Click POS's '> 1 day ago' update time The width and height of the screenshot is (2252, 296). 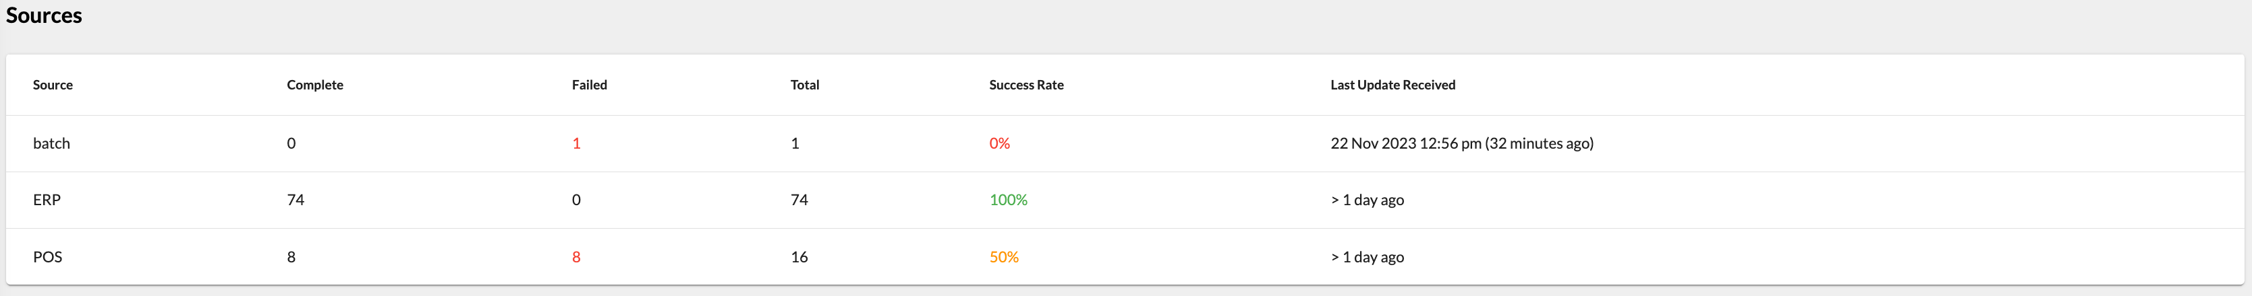[x=1368, y=258]
